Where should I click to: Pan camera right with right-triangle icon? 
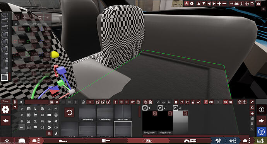(x=214, y=3)
